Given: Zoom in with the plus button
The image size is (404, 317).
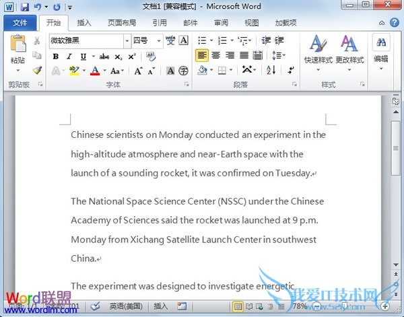Looking at the screenshot, I should (x=385, y=306).
